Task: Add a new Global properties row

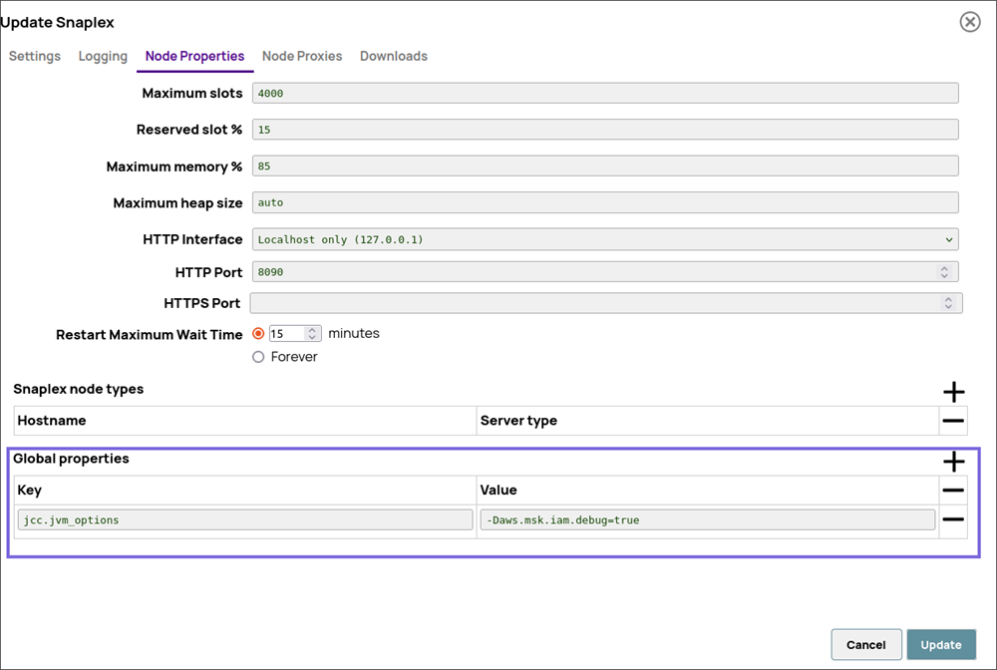Action: 953,461
